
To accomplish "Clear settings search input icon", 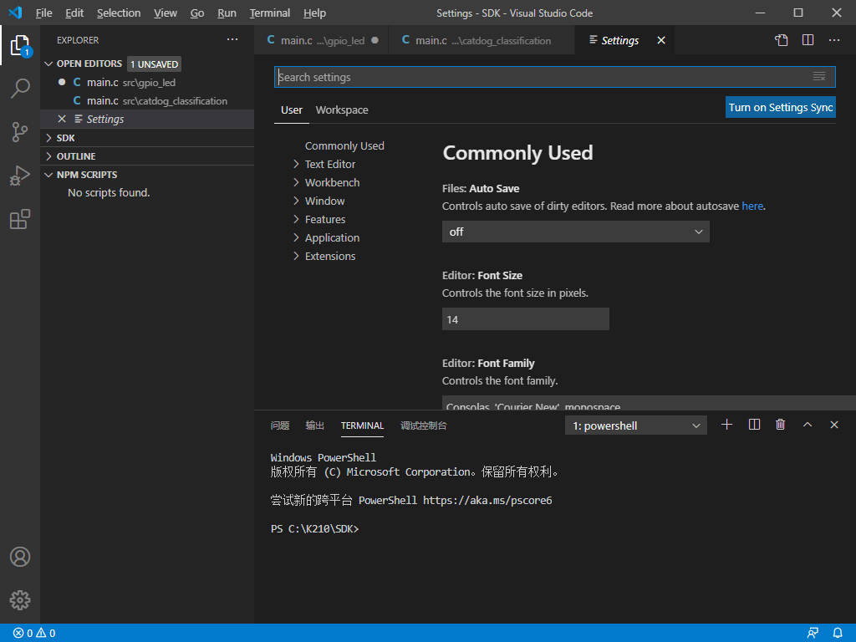I will pyautogui.click(x=819, y=77).
